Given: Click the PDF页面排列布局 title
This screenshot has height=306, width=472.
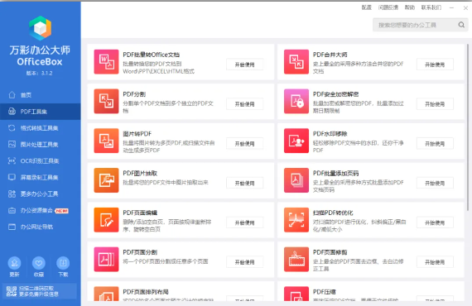Looking at the screenshot, I should coord(146,292).
